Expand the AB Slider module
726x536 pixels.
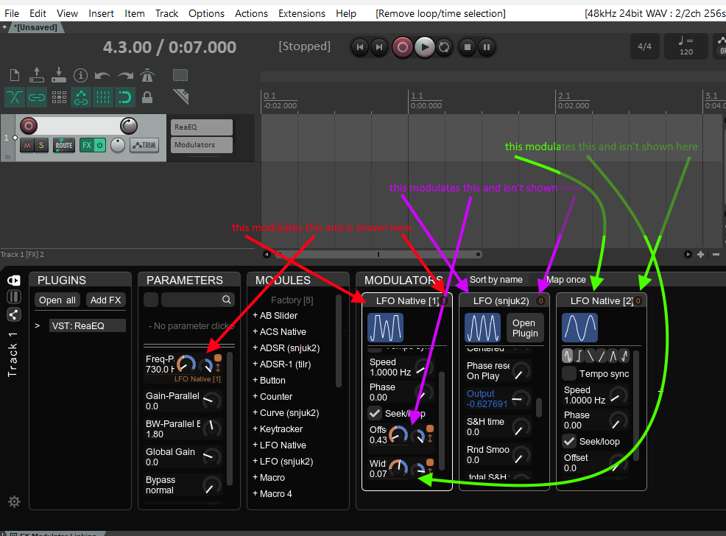tap(275, 315)
